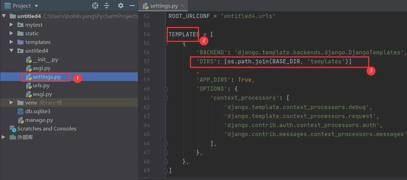Hide the Project tool window
The image size is (407, 180).
(132, 6)
